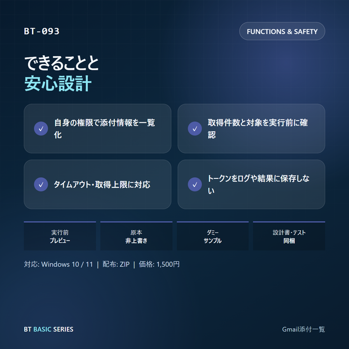
Task: Click the 対応: Windows 10 / 11 text
Action: [59, 264]
